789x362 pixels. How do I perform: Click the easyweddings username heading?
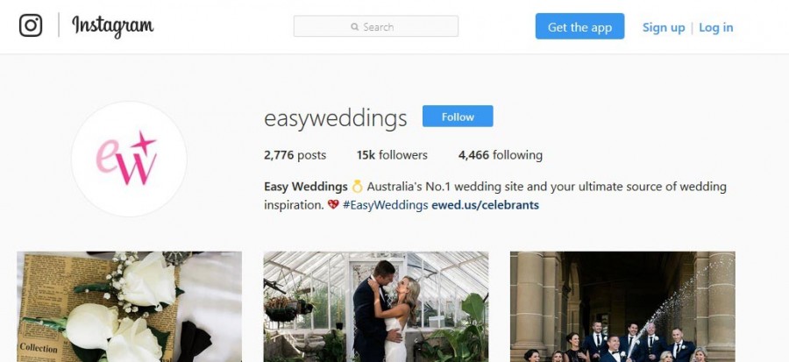point(335,118)
